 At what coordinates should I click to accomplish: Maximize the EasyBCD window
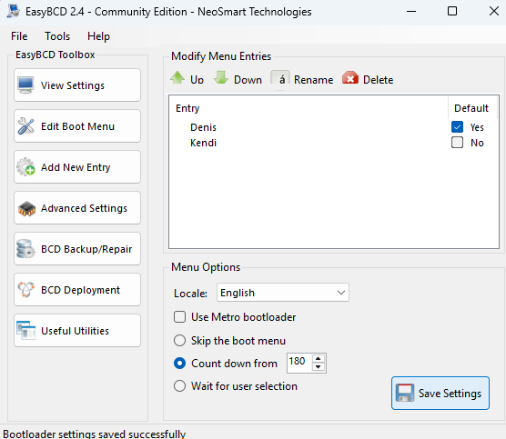pyautogui.click(x=452, y=11)
